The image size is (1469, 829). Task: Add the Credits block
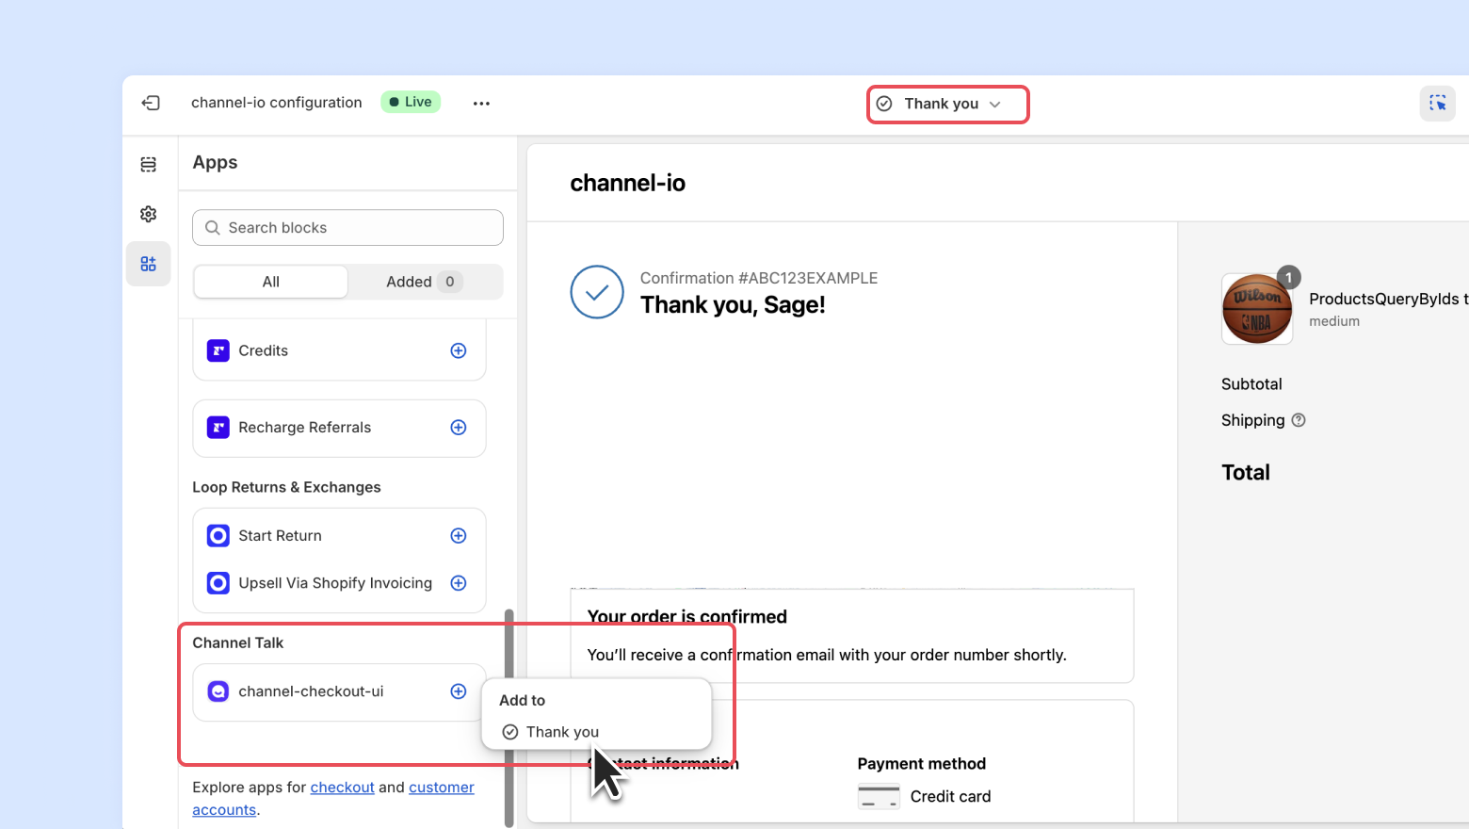(459, 350)
